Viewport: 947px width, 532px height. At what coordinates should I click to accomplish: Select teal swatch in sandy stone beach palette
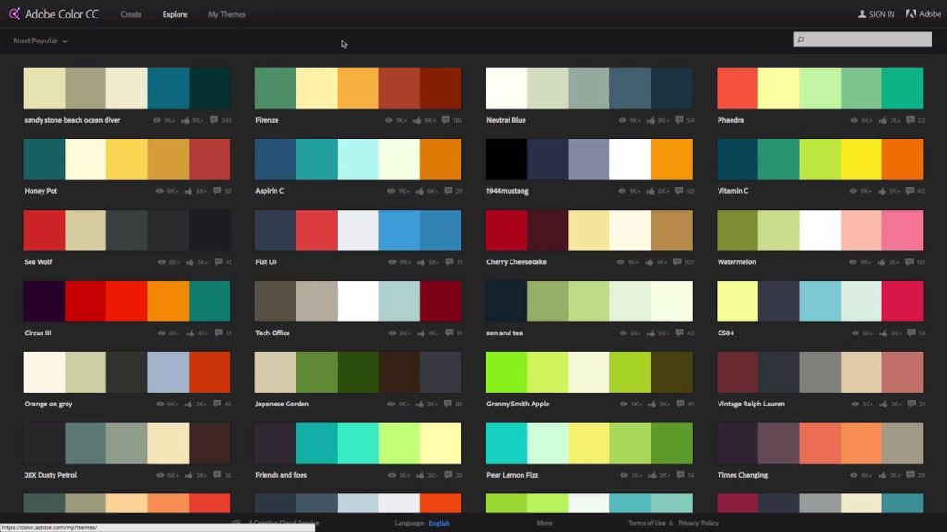click(x=168, y=88)
